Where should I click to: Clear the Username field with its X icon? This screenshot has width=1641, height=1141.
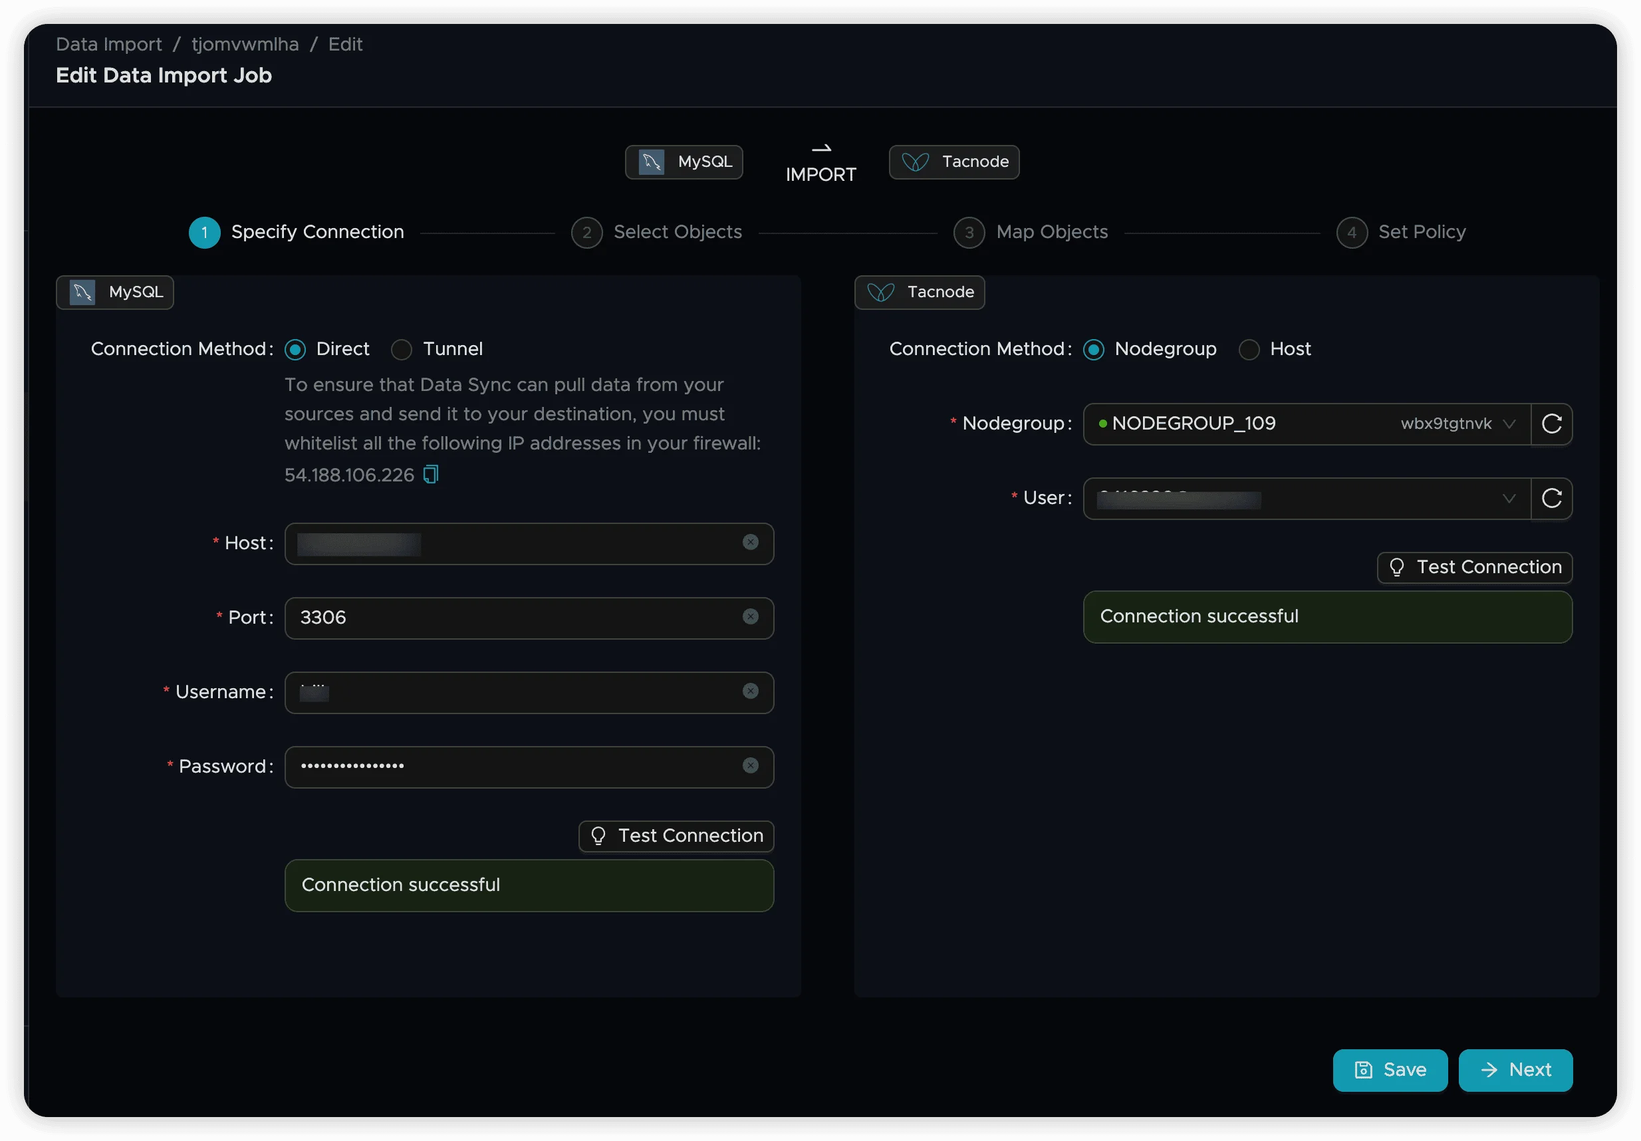pyautogui.click(x=750, y=692)
